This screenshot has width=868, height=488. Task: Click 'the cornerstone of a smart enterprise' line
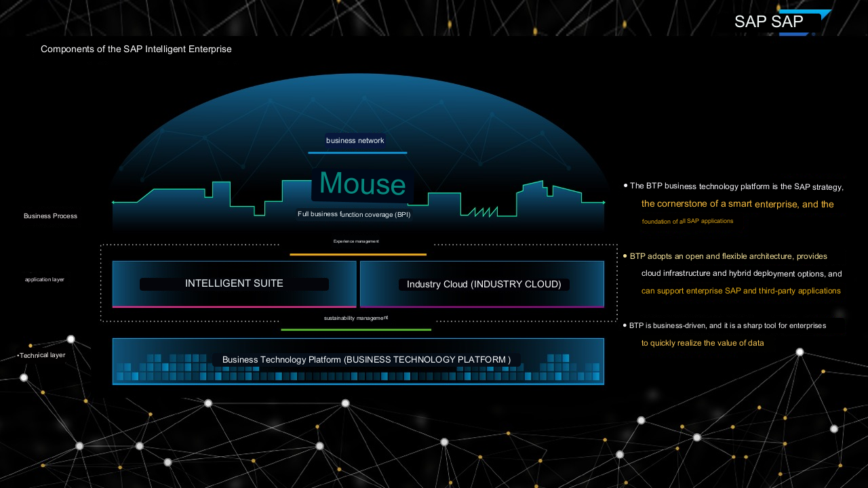(x=738, y=204)
